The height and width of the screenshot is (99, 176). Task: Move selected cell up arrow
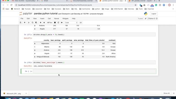point(40,23)
